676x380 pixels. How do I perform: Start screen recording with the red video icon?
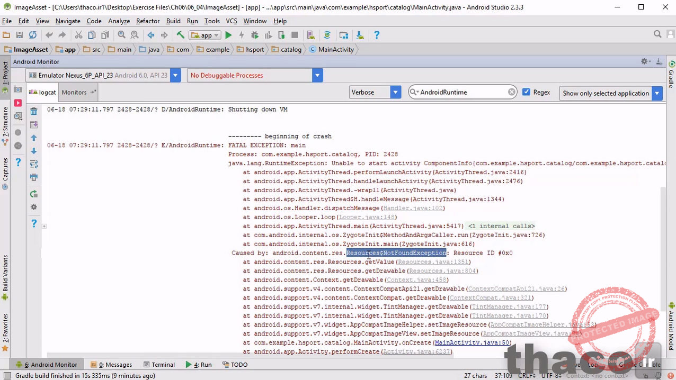point(18,103)
